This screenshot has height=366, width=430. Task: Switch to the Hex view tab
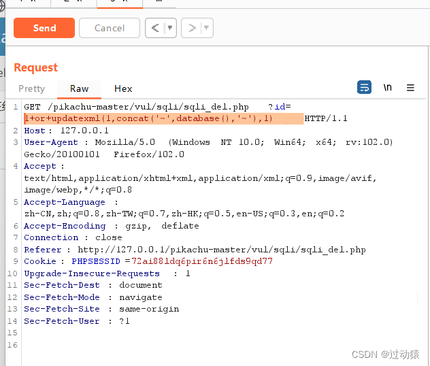[x=123, y=88]
